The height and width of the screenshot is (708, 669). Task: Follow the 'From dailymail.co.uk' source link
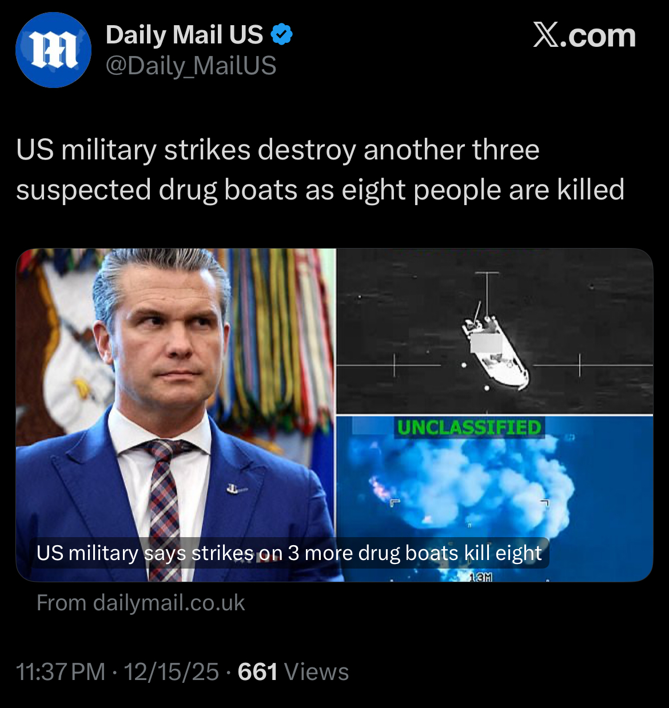(141, 603)
